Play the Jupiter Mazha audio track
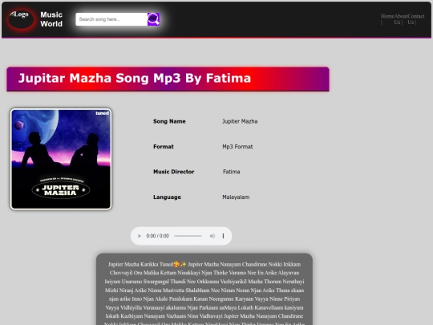 (140, 236)
